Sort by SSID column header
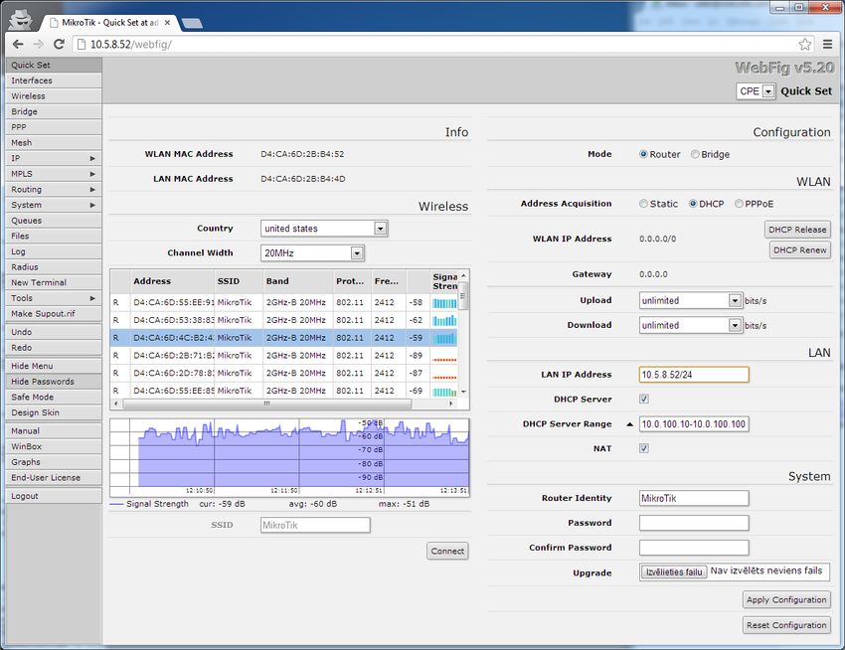This screenshot has width=845, height=650. (x=239, y=281)
